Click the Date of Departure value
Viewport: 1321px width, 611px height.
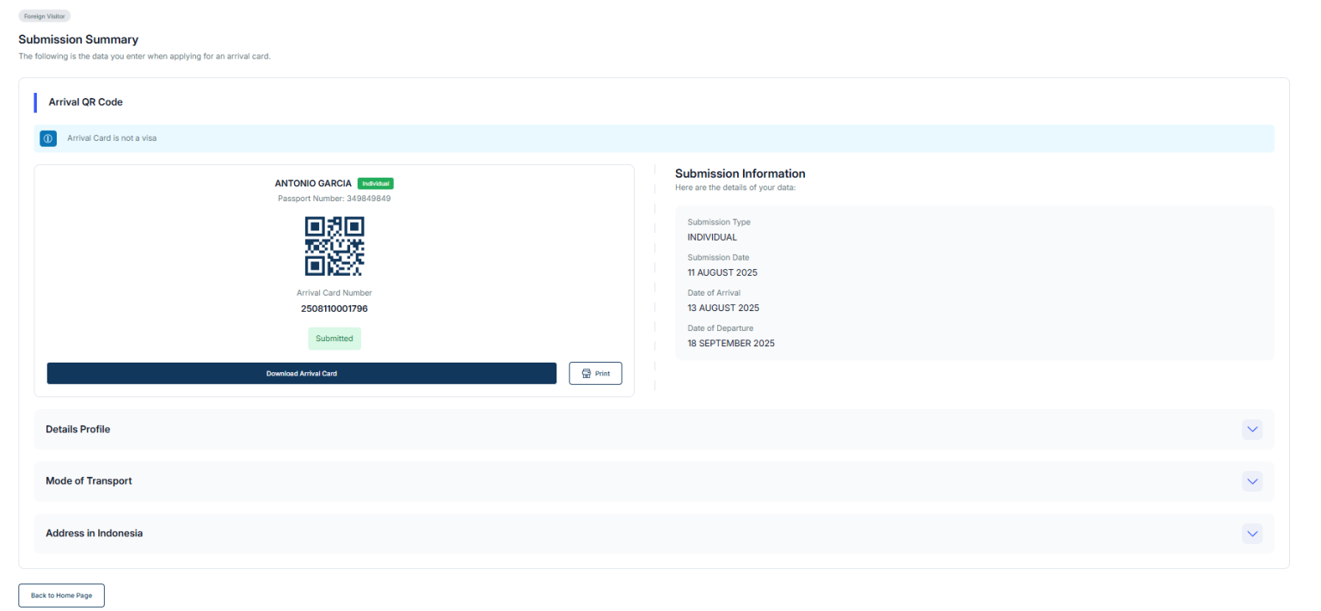coord(731,343)
